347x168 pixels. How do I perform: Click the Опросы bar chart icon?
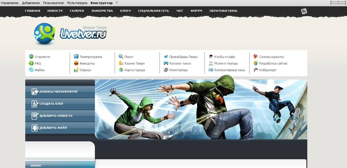click(x=76, y=70)
